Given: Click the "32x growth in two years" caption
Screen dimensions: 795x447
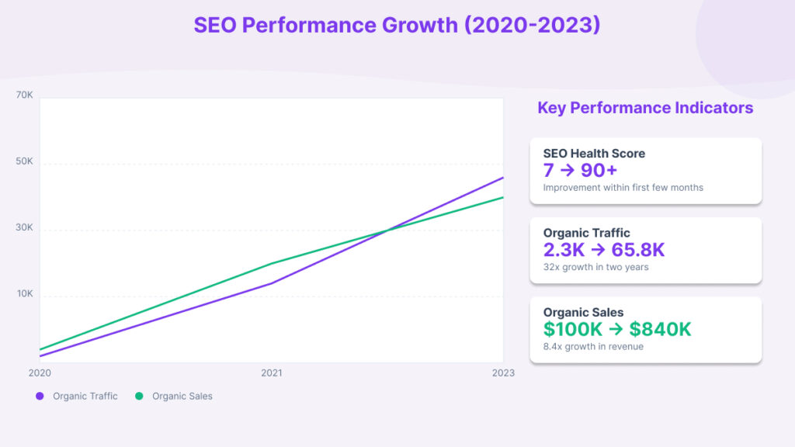Looking at the screenshot, I should 596,267.
